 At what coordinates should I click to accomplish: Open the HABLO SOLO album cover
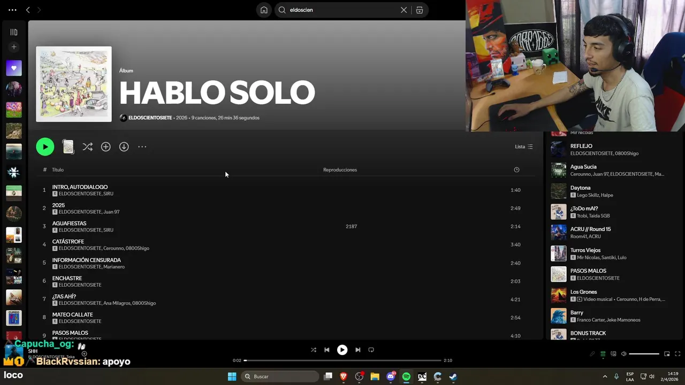(x=74, y=84)
